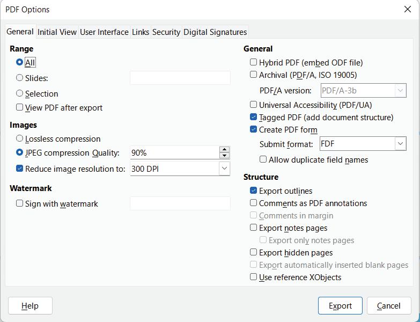The height and width of the screenshot is (322, 420).
Task: Decrease JPEG quality with down arrow
Action: coord(224,156)
